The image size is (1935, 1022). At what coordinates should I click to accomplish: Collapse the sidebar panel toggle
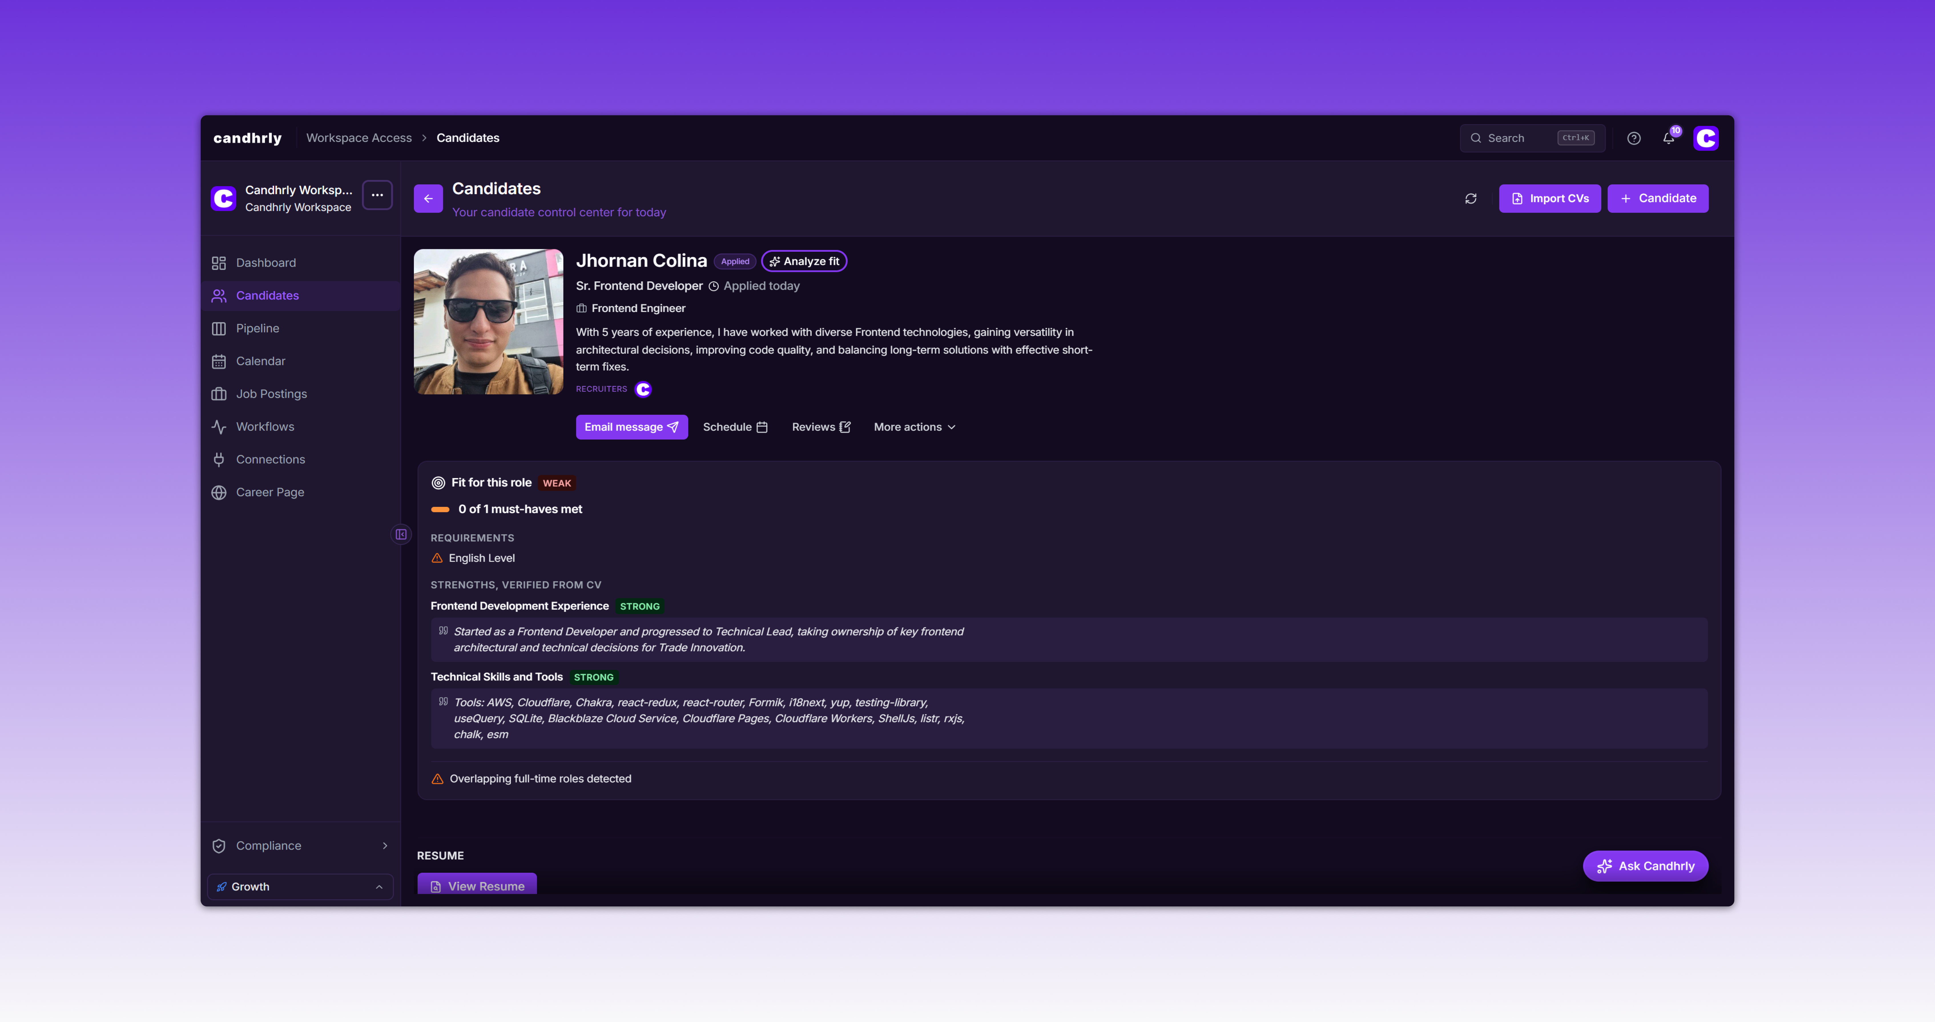coord(401,535)
